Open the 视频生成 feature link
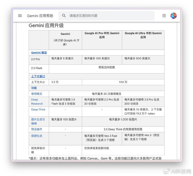This screenshot has width=193, height=176. click(x=37, y=136)
